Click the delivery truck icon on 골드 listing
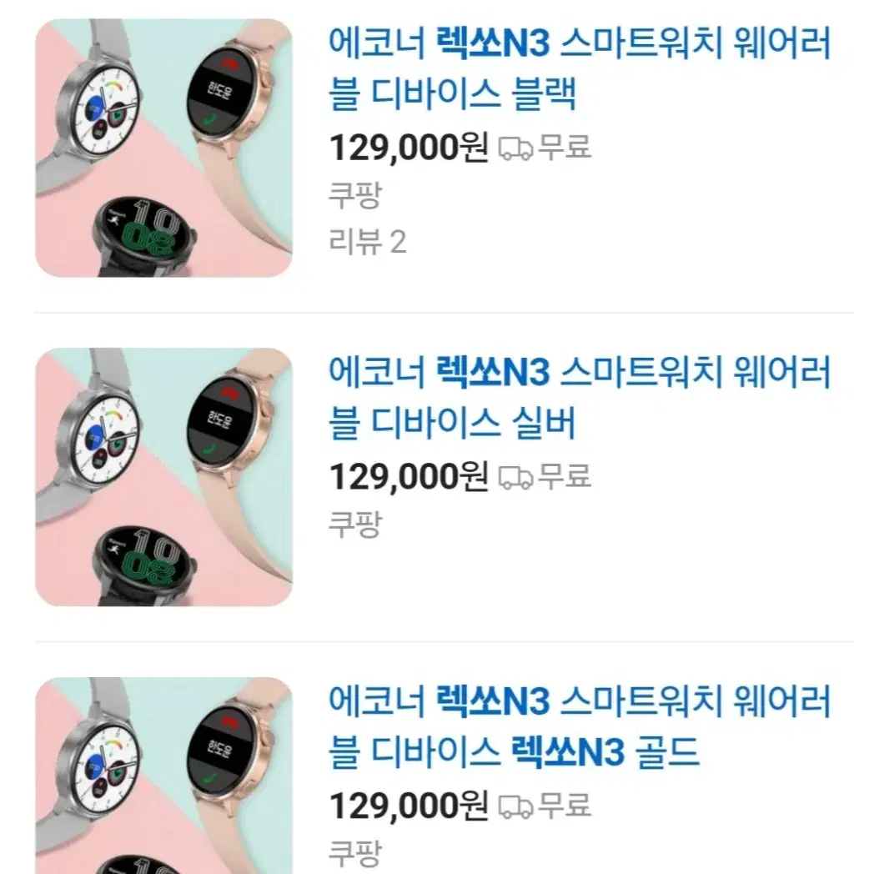Viewport: 874px width, 874px height. (x=515, y=806)
